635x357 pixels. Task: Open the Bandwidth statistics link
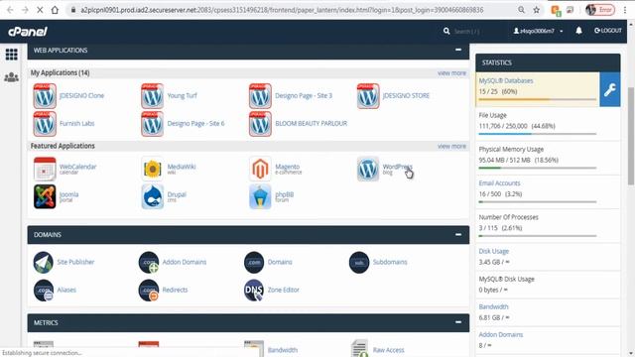tap(493, 306)
